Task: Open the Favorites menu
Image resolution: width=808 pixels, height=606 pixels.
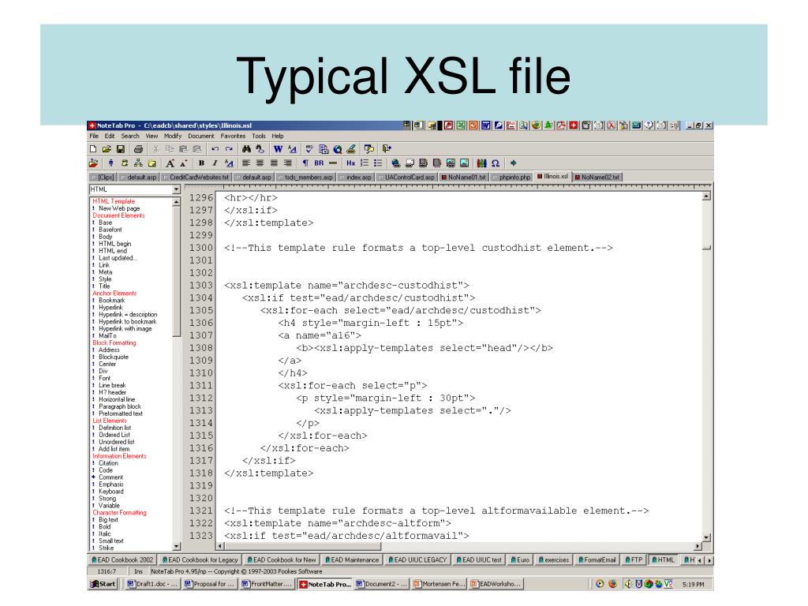Action: click(233, 136)
